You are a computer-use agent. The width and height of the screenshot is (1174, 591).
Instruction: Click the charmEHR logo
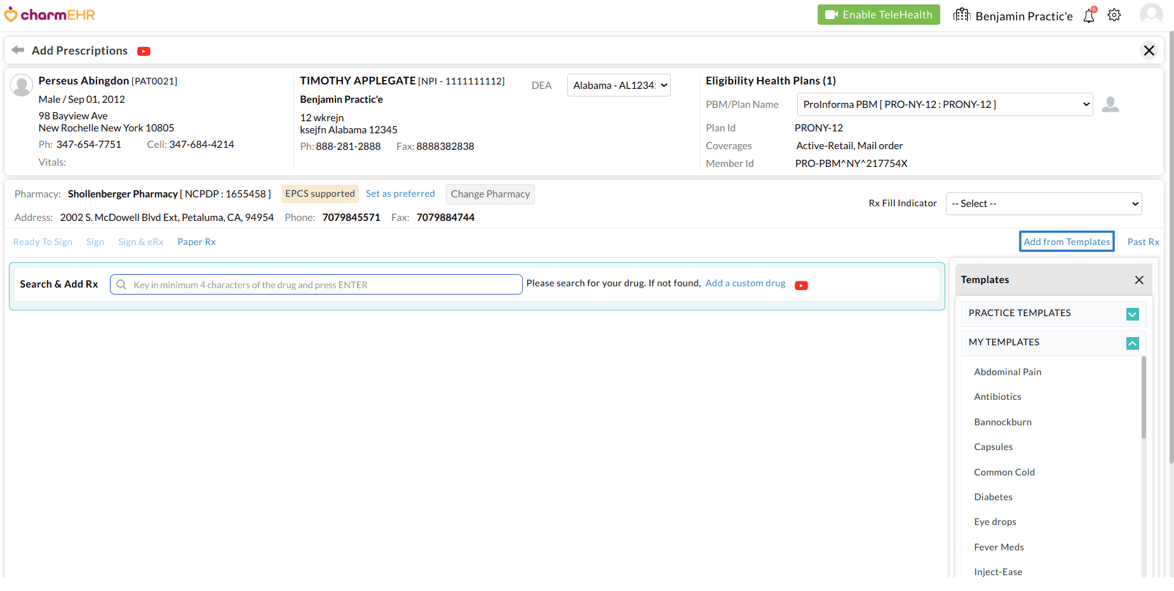pyautogui.click(x=50, y=14)
